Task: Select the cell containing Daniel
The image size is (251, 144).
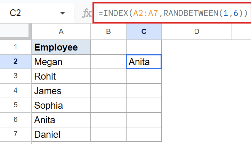Action: [61, 134]
